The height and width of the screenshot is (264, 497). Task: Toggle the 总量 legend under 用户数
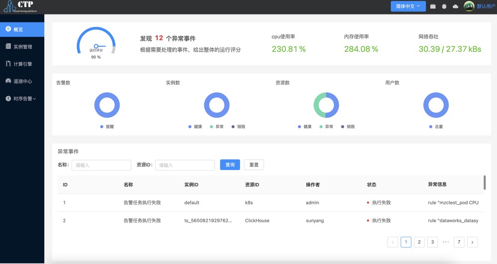436,126
